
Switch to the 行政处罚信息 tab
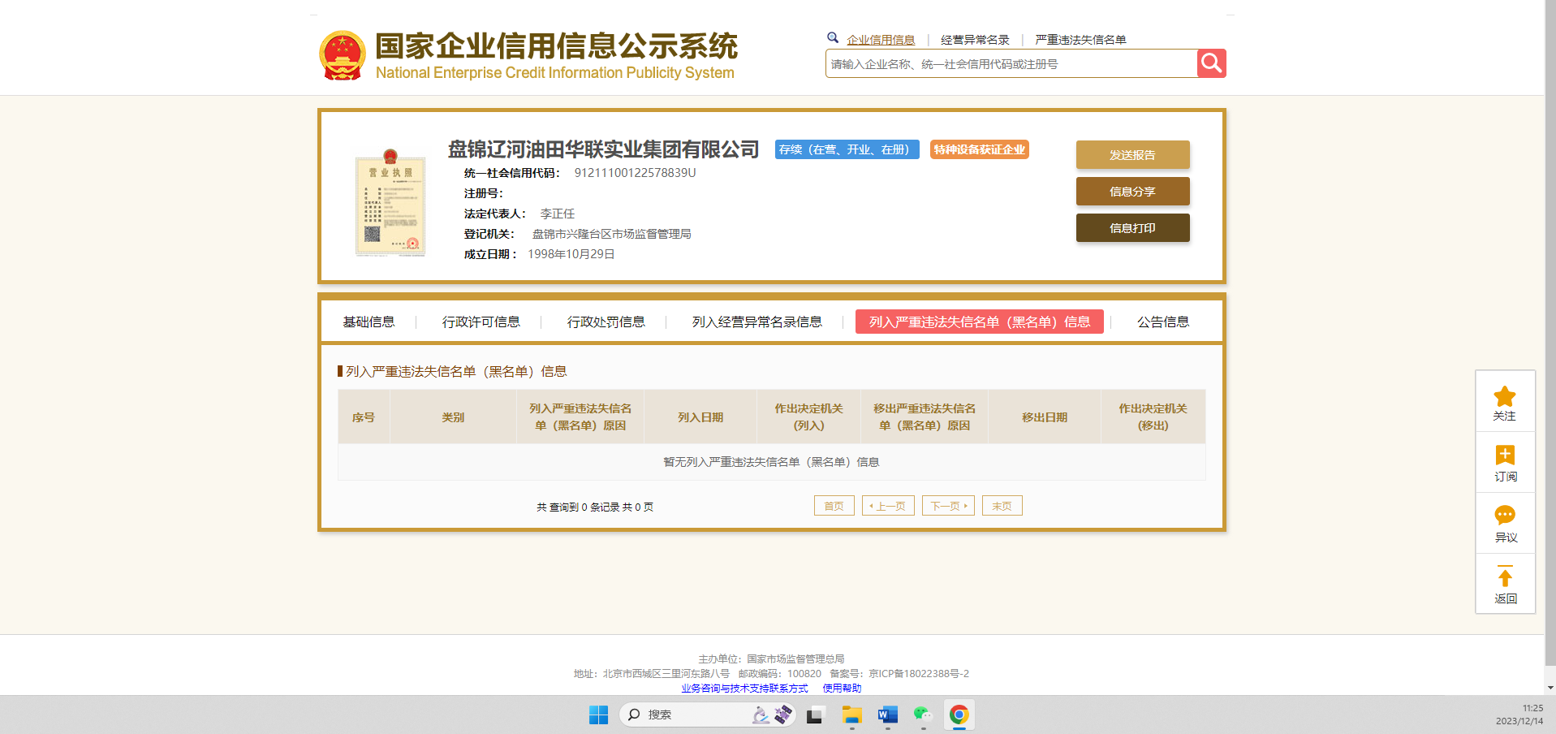click(606, 322)
